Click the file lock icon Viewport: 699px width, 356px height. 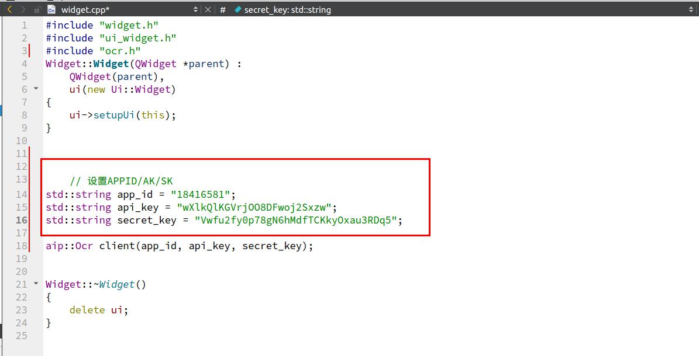(x=38, y=9)
